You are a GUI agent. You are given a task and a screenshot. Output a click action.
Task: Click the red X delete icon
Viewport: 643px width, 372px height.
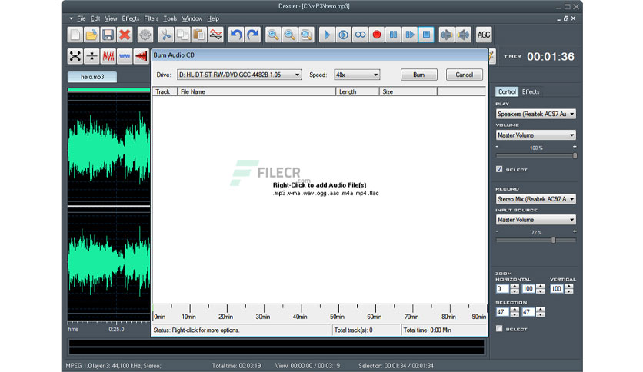point(125,35)
